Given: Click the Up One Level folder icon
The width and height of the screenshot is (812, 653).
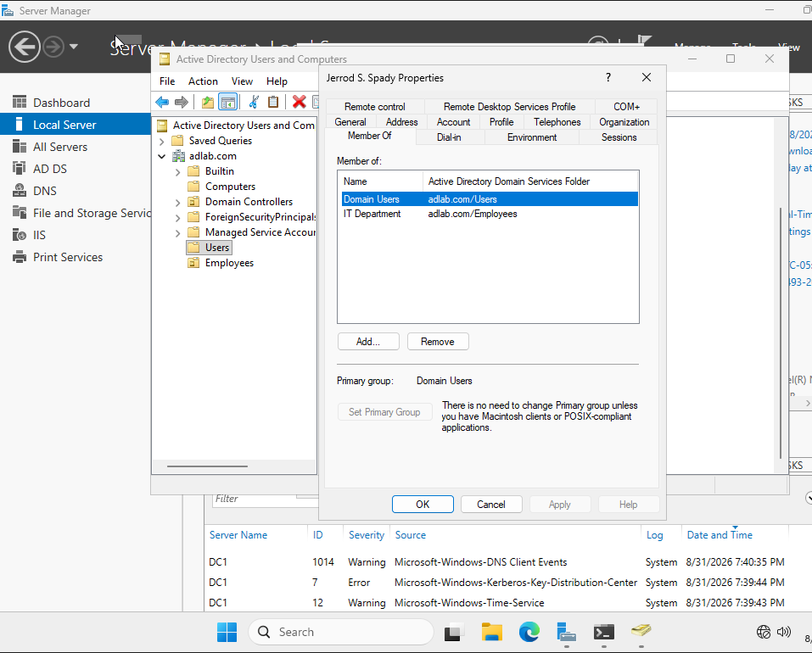Looking at the screenshot, I should (208, 102).
